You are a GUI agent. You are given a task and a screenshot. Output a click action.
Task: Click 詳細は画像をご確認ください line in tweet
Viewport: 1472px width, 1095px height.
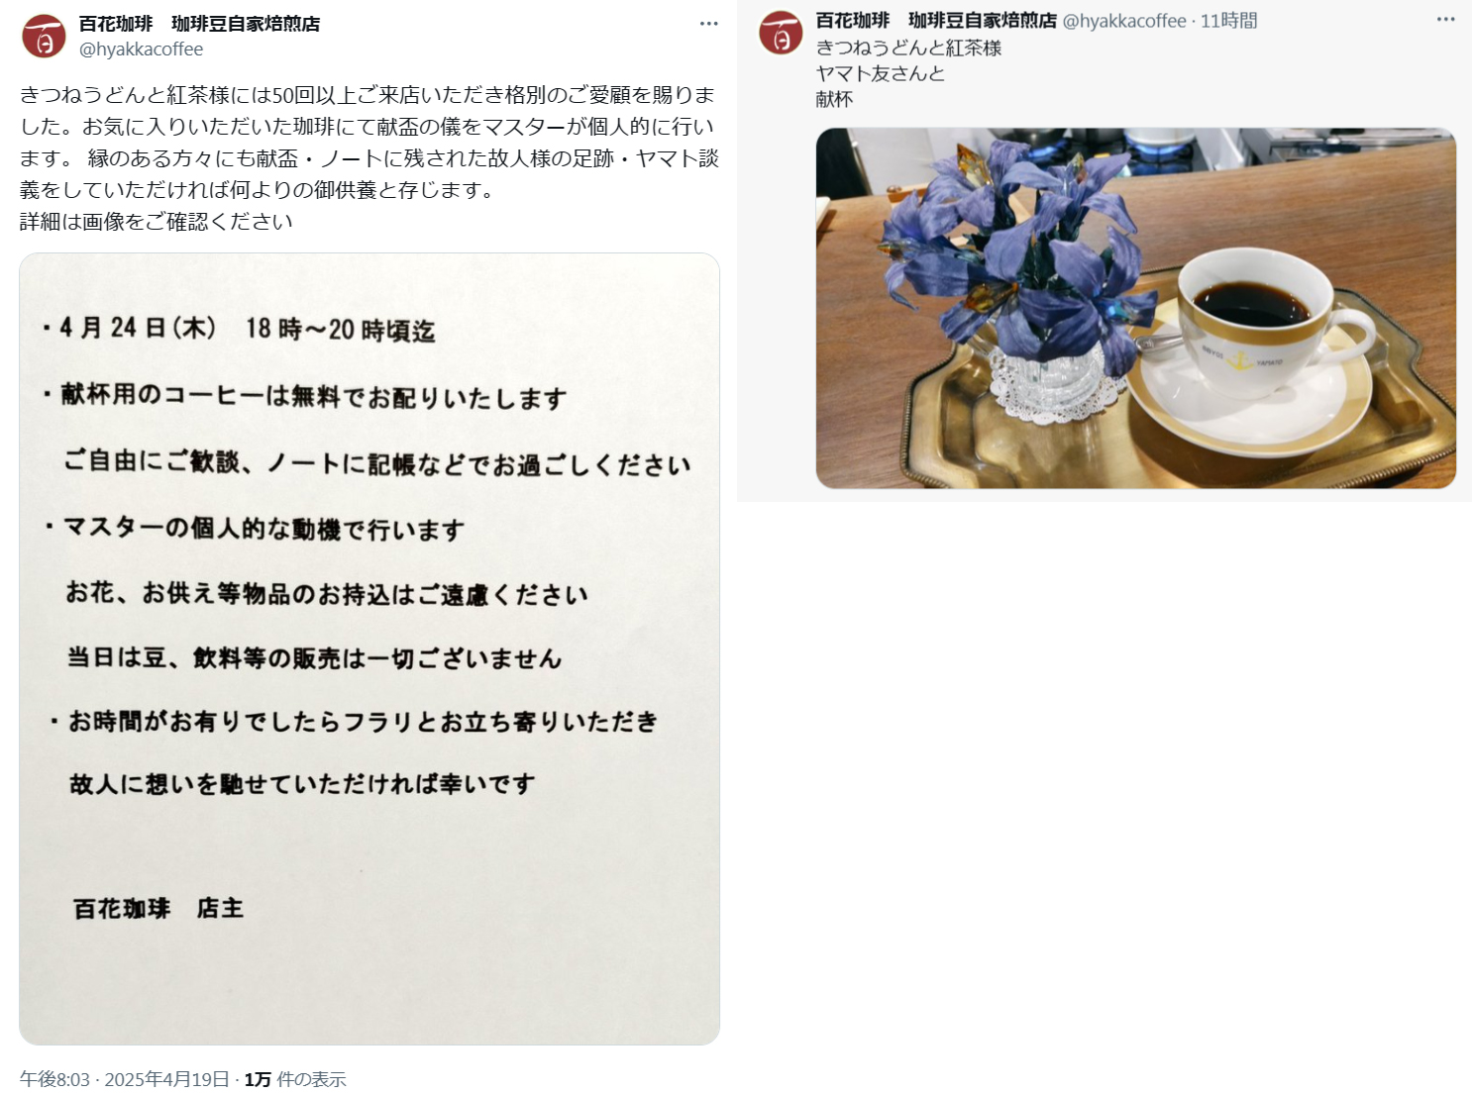click(x=157, y=222)
